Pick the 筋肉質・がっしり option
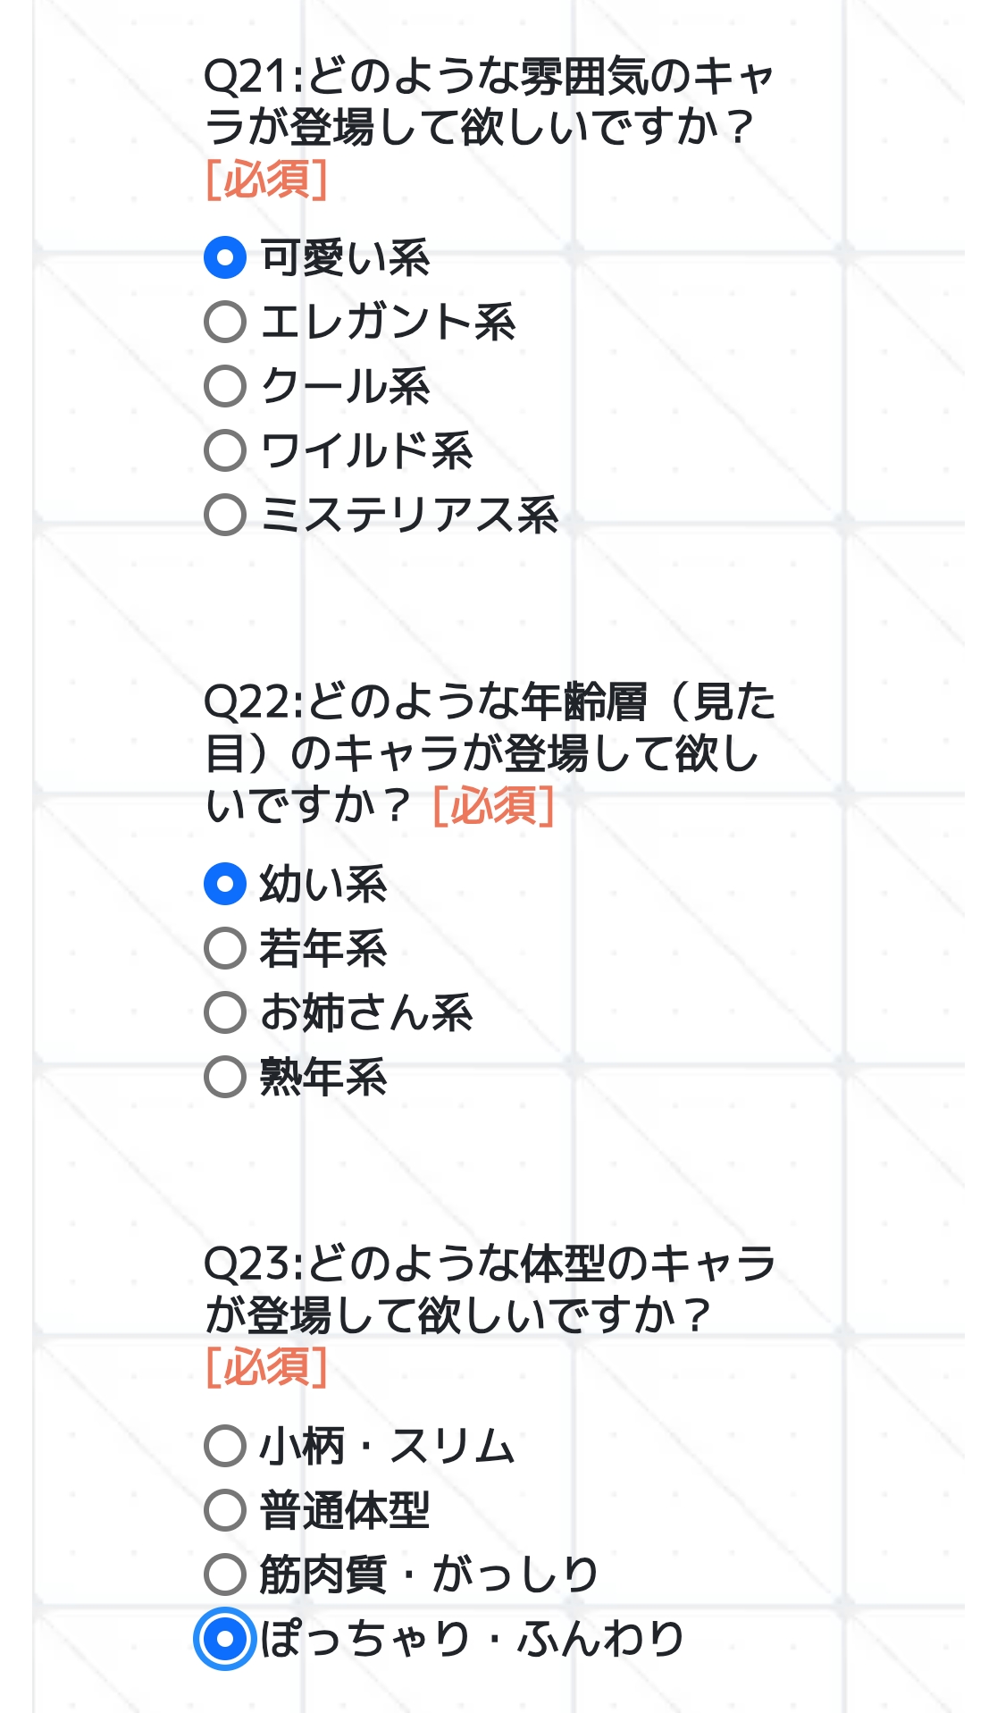The image size is (997, 1713). [x=225, y=1574]
